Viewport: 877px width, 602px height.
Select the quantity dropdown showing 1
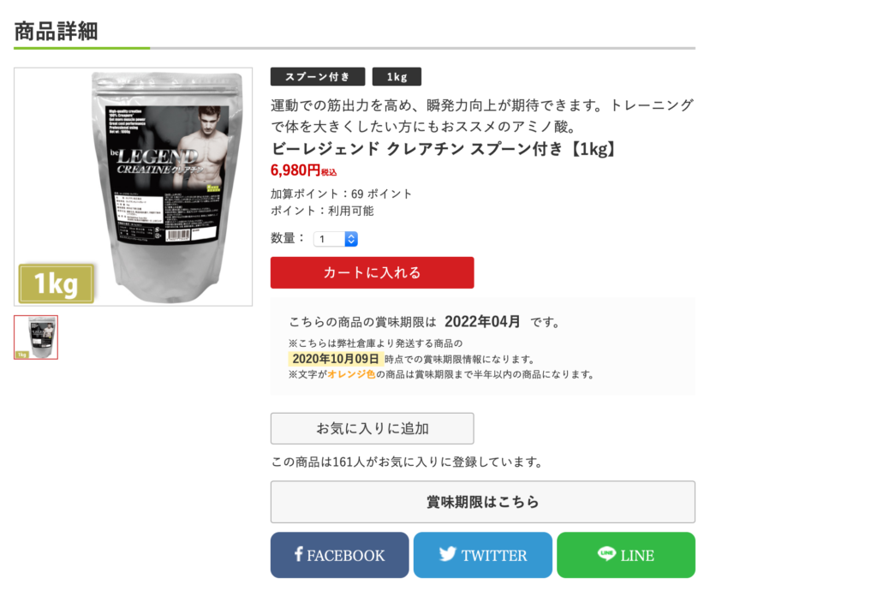[336, 239]
